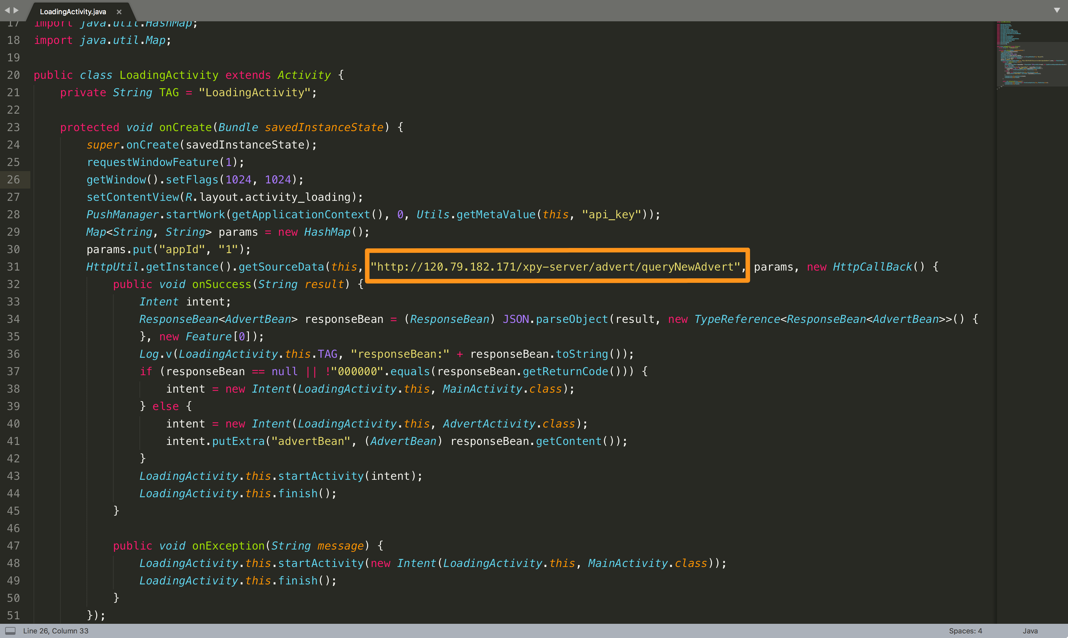Click line number 47 in the gutter

pos(13,546)
